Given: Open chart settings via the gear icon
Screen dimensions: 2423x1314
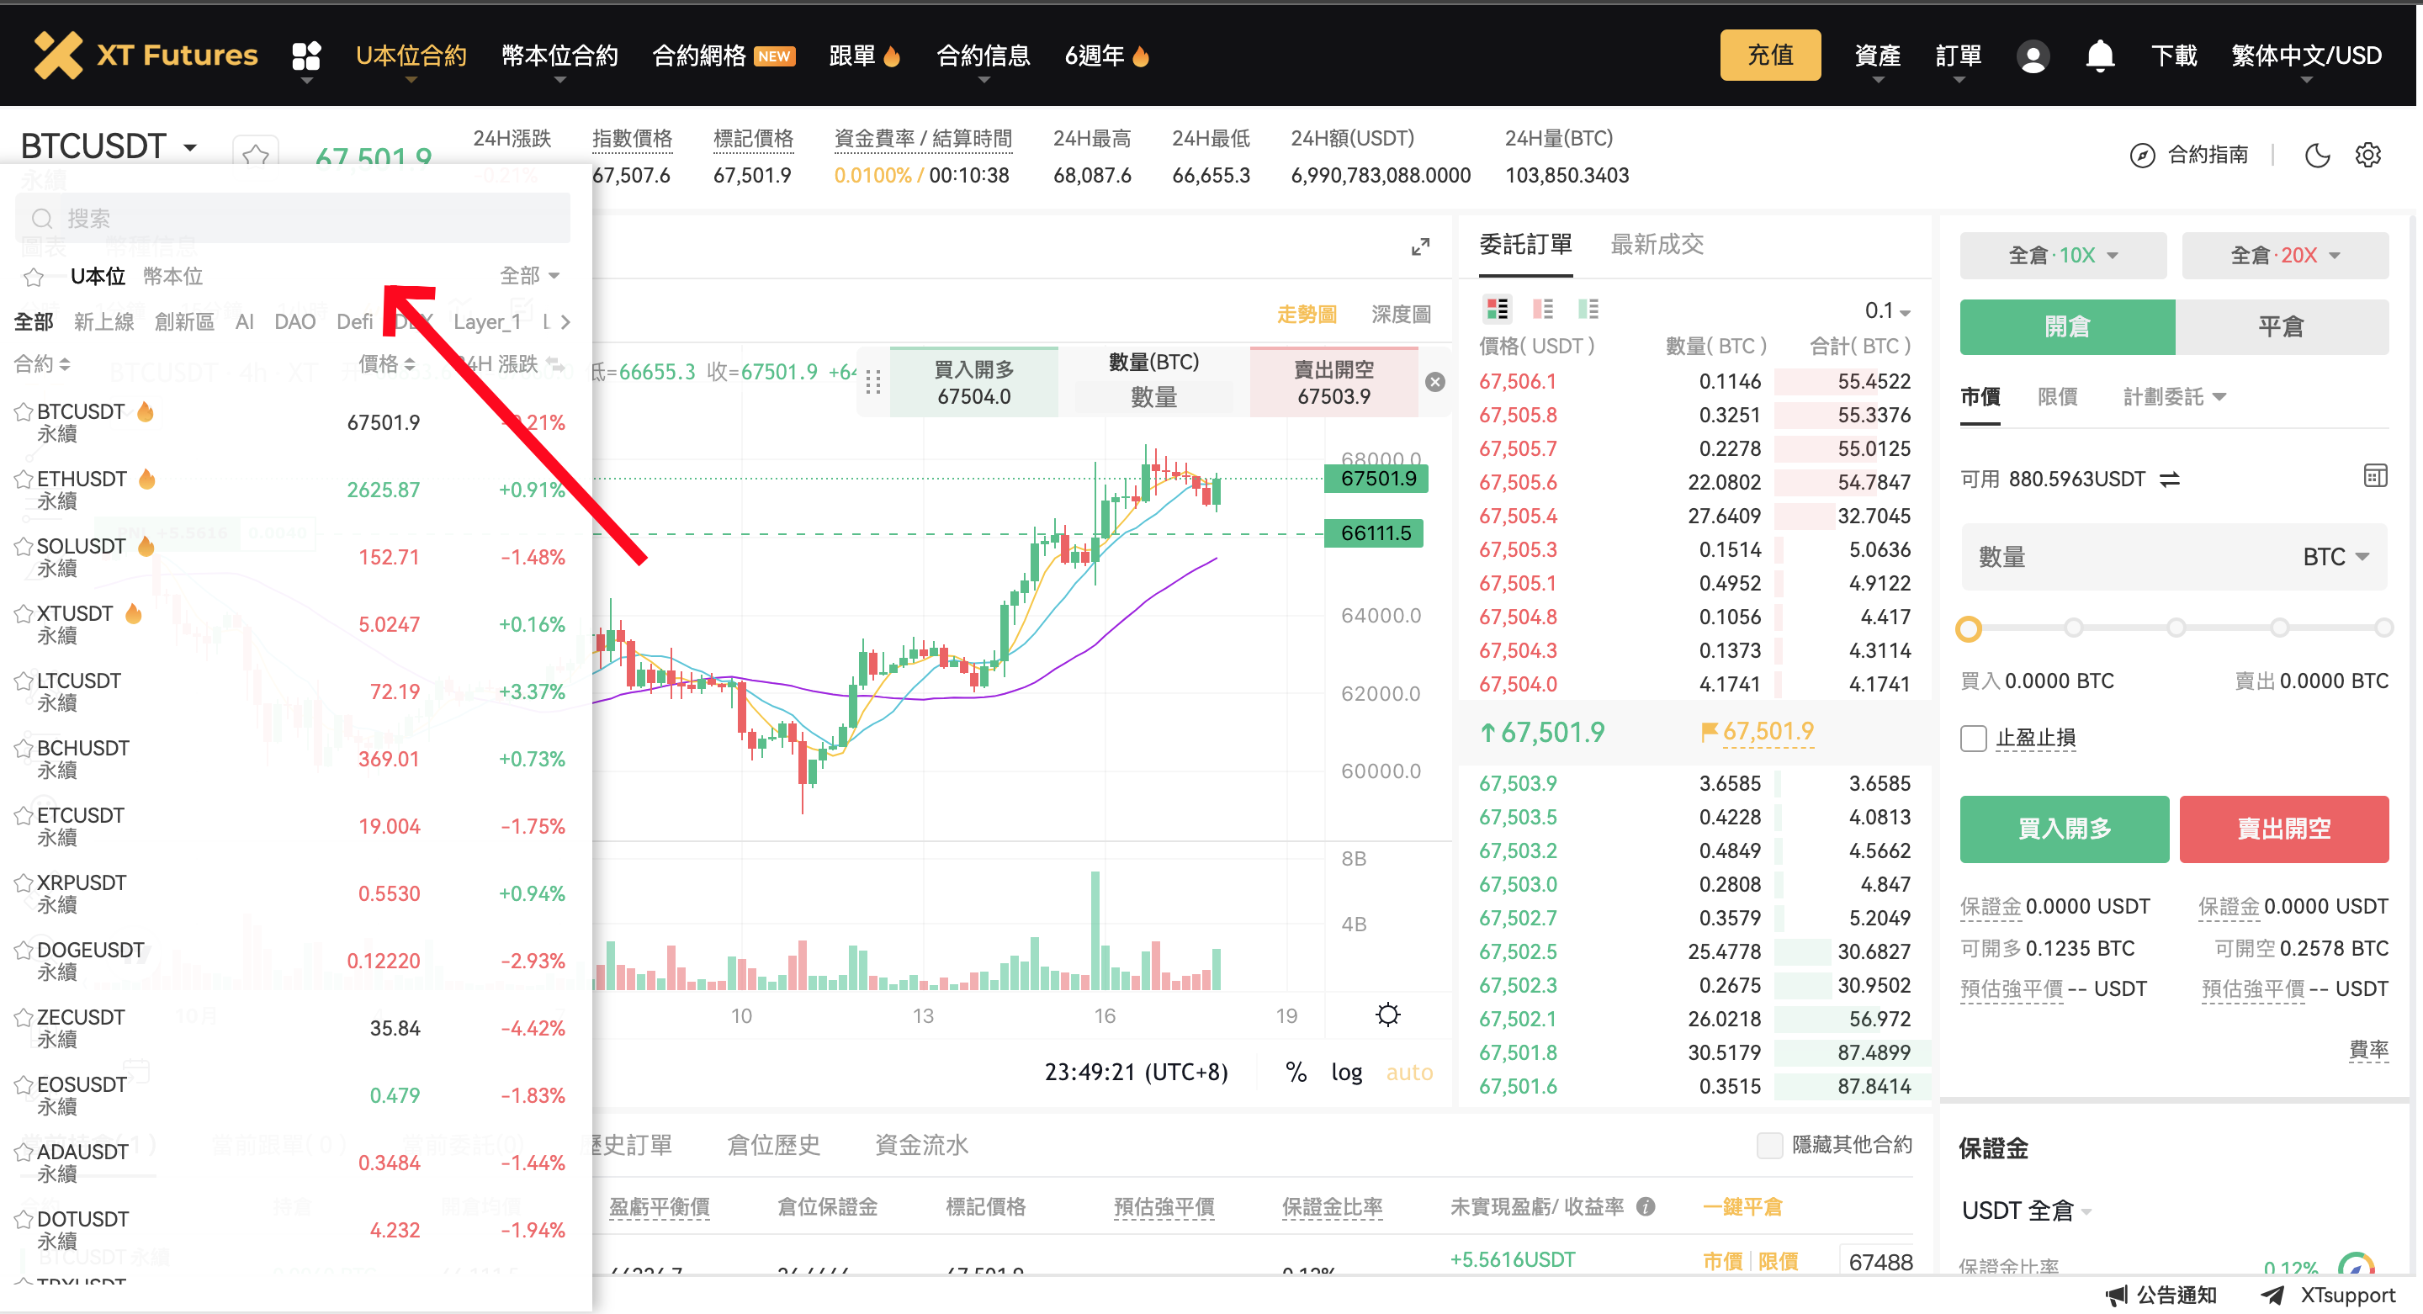Looking at the screenshot, I should 2368,155.
